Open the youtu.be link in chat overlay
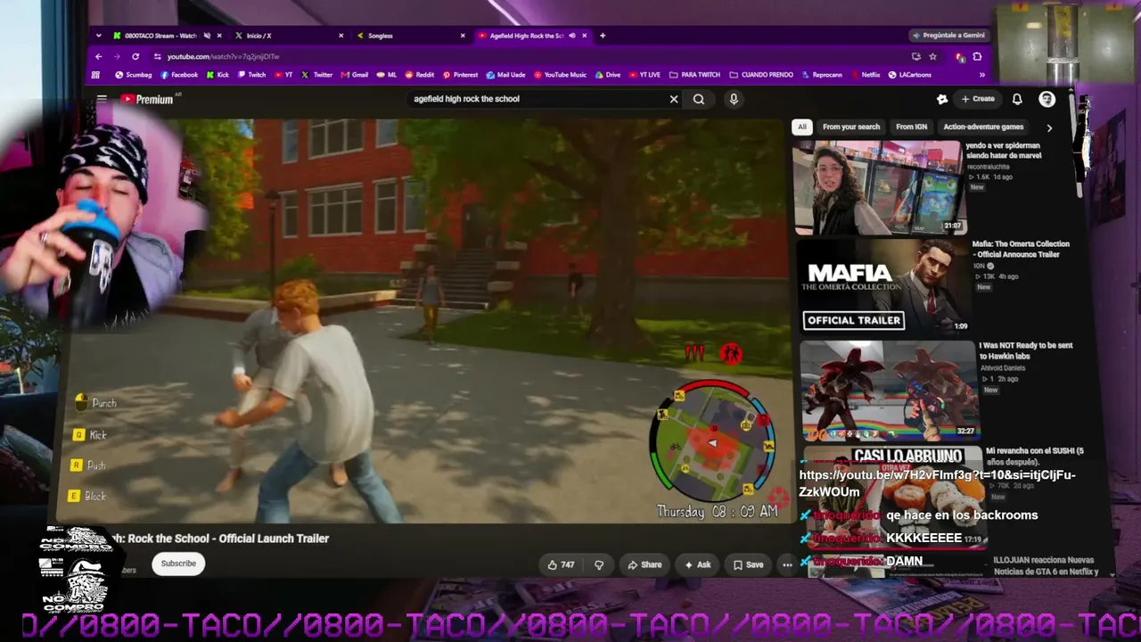Image resolution: width=1141 pixels, height=642 pixels. [x=938, y=483]
